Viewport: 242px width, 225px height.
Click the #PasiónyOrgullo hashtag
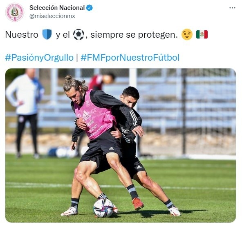coord(39,57)
